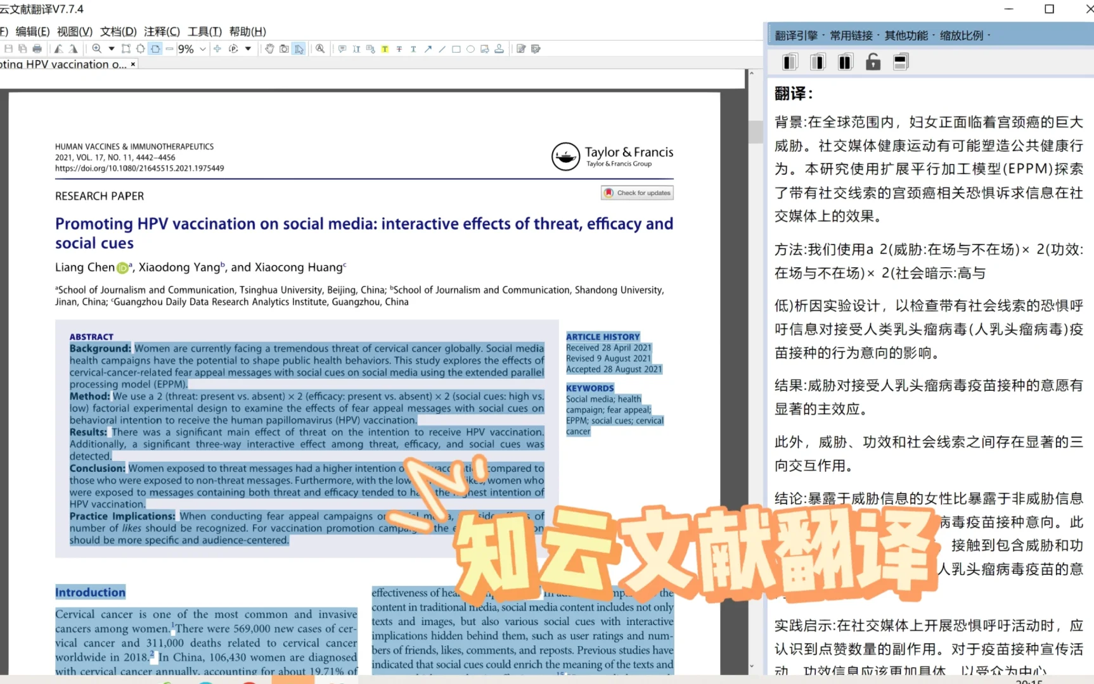Click the Print icon in the PDF toolbar
The image size is (1094, 684).
point(37,49)
